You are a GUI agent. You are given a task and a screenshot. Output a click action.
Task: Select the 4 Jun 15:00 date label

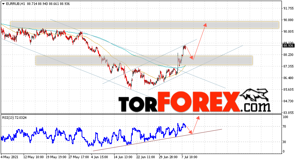100,157
